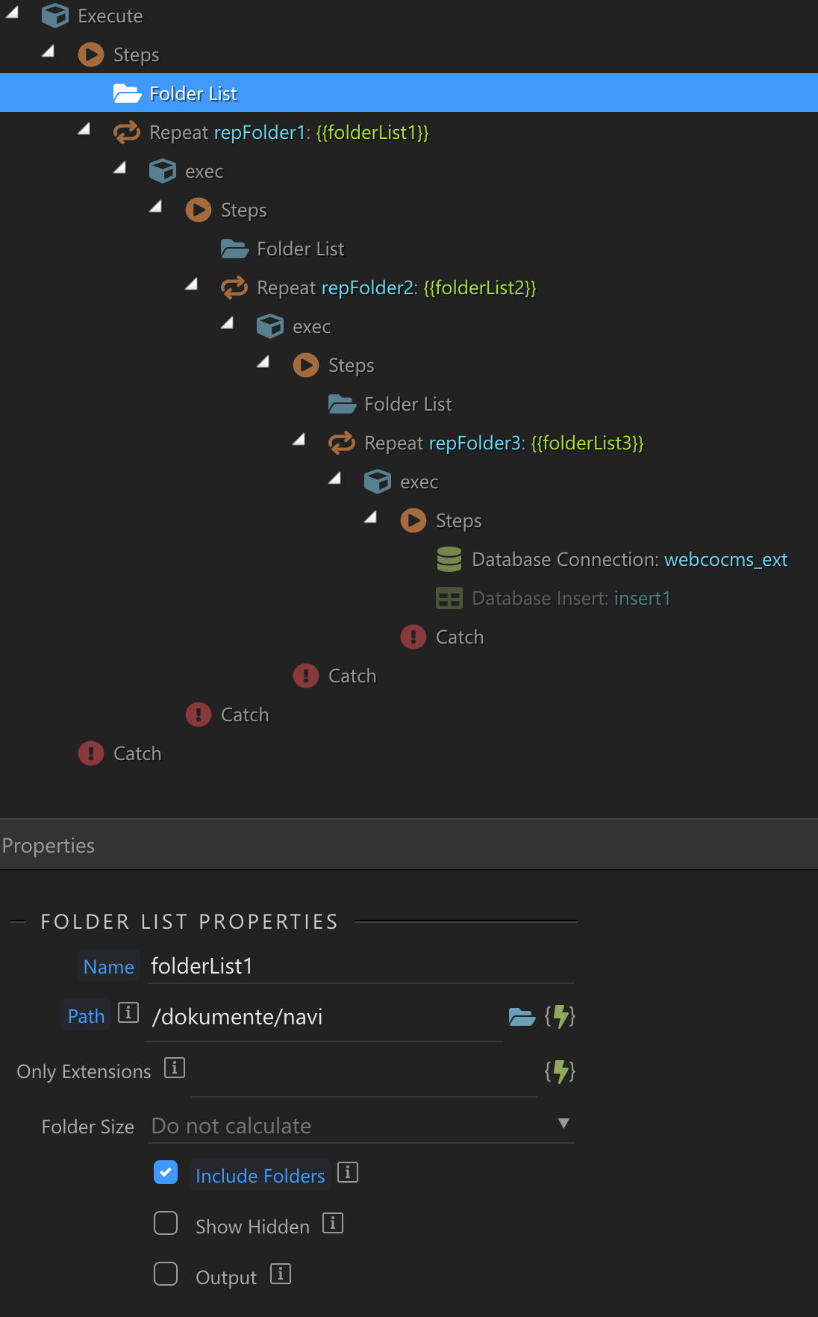Click the Include Folders info button
Image resolution: width=818 pixels, height=1317 pixels.
pos(348,1173)
